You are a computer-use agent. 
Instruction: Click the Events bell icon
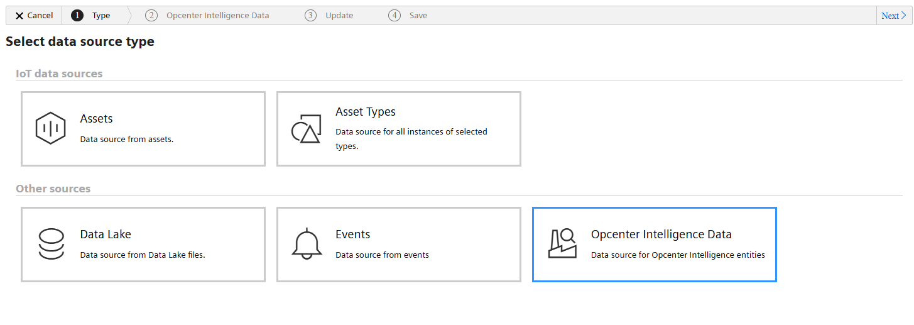(307, 243)
